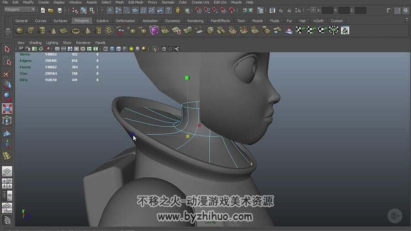Switch to the Deformation shelf tab
Image resolution: width=411 pixels, height=231 pixels.
(125, 21)
